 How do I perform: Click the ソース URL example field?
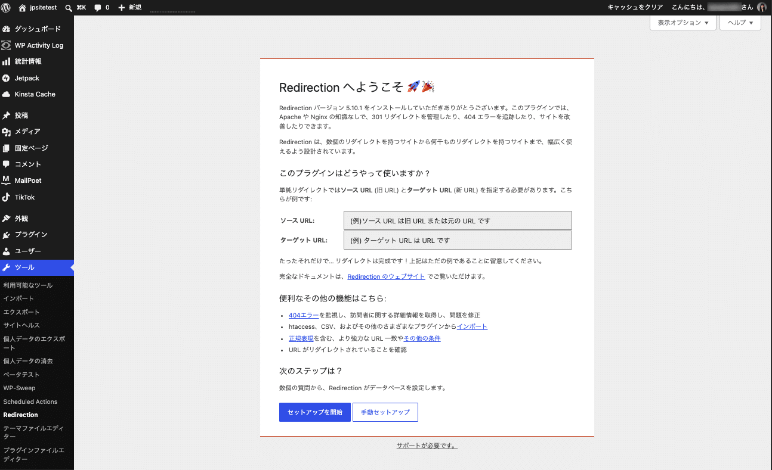(458, 220)
